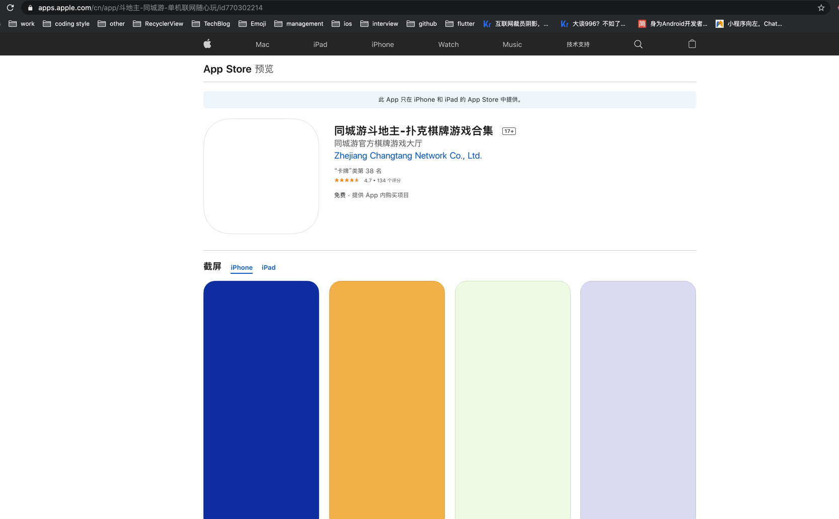Click the 17+ age rating badge
839x519 pixels.
pos(509,131)
